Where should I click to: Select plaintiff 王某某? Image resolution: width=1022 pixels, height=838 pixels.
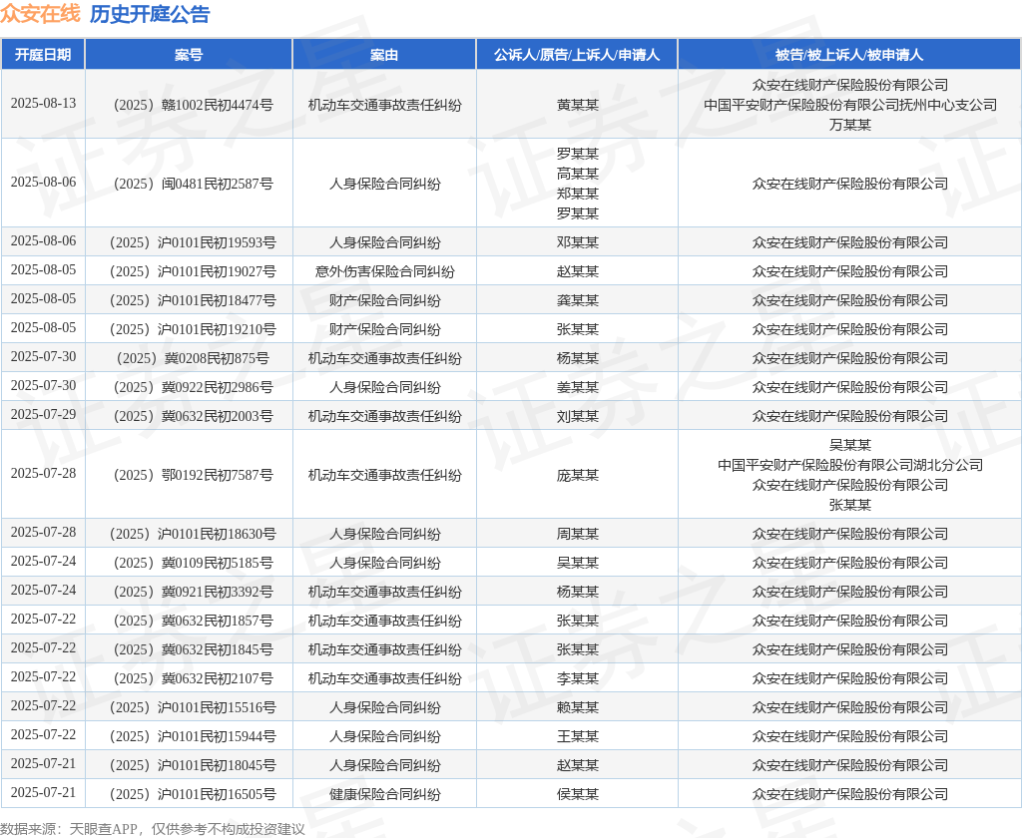pos(578,736)
